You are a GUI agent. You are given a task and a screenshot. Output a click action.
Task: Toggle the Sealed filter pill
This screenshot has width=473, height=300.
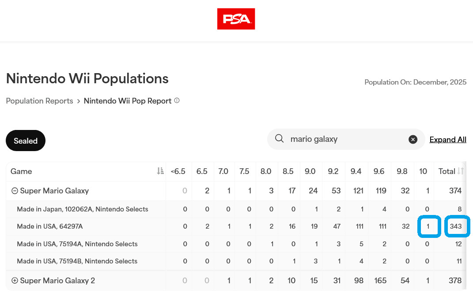point(26,141)
